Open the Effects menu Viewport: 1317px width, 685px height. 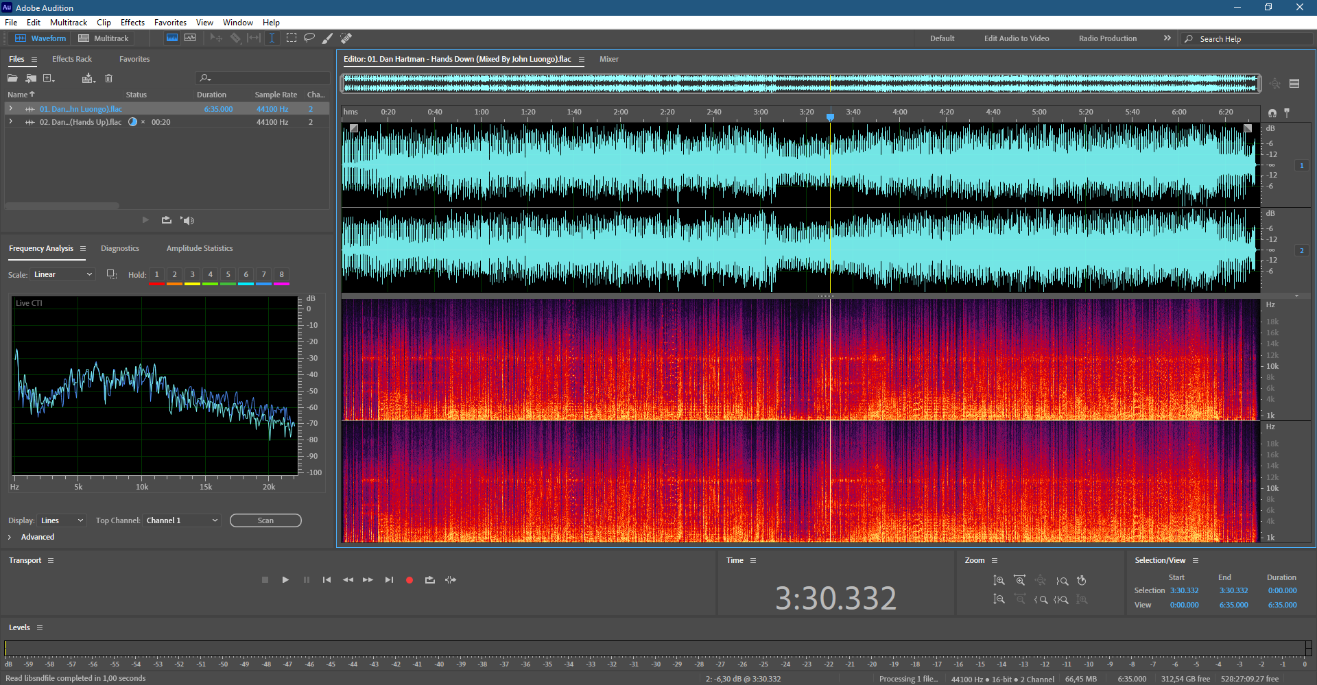(132, 23)
